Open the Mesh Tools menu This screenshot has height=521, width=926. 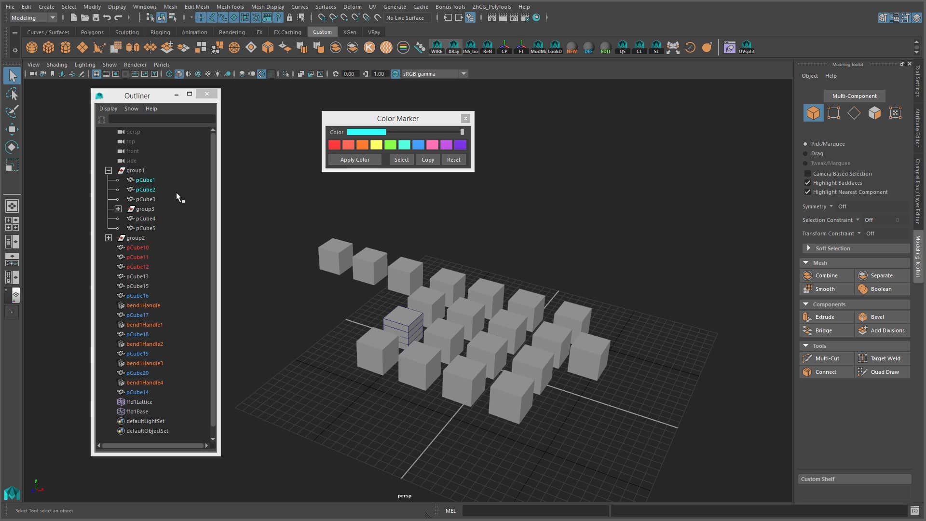pyautogui.click(x=230, y=7)
